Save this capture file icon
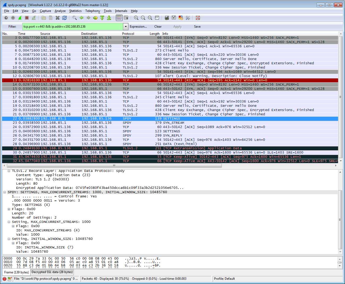 click(x=51, y=18)
